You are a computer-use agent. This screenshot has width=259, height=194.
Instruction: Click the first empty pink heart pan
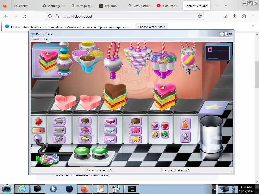pos(66,103)
